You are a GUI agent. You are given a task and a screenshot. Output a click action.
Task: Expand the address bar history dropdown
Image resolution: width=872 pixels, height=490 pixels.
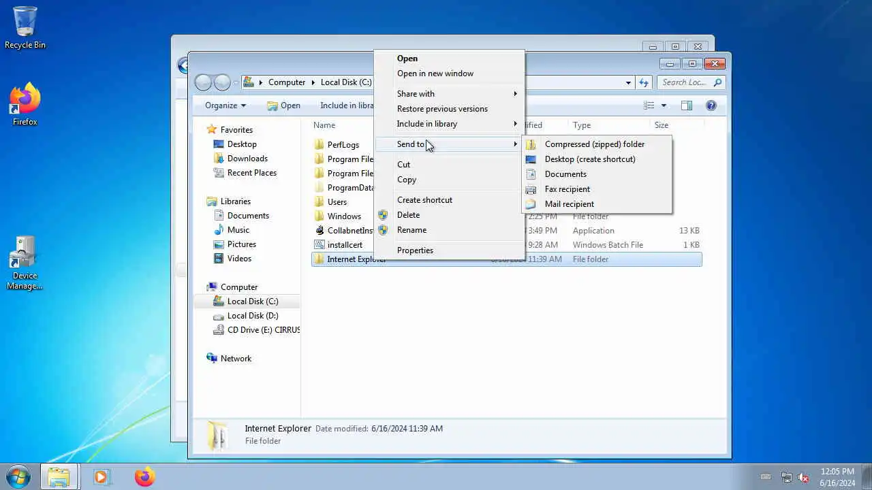point(628,82)
